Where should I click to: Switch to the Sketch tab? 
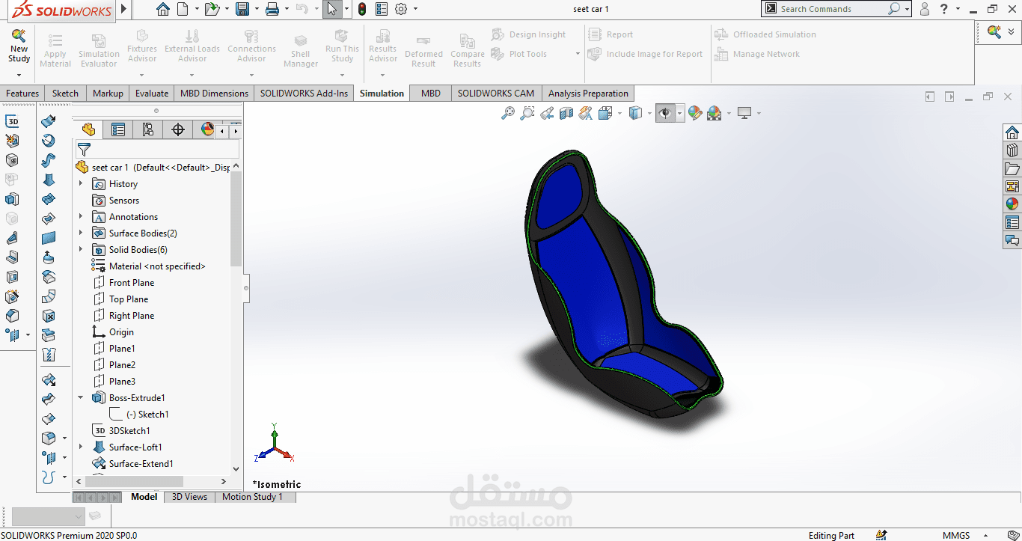click(x=65, y=94)
